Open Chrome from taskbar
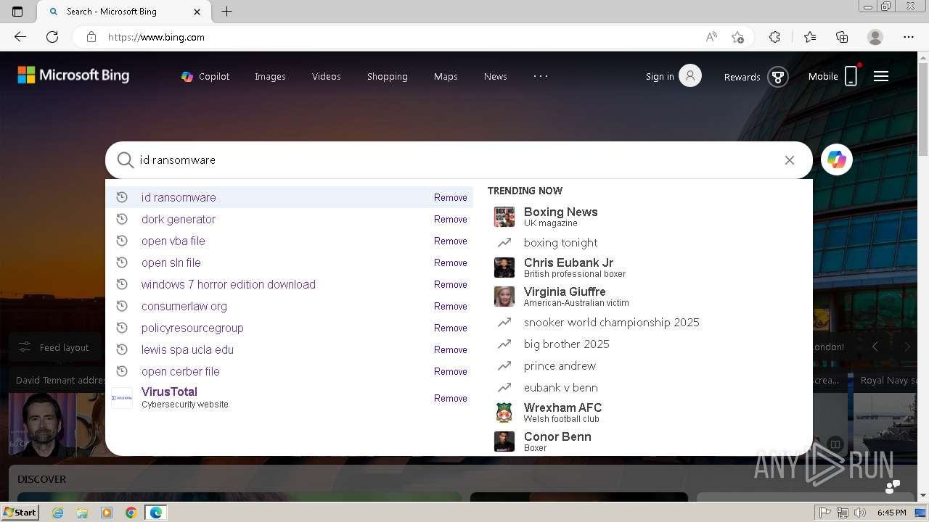This screenshot has height=522, width=929. pyautogui.click(x=131, y=513)
